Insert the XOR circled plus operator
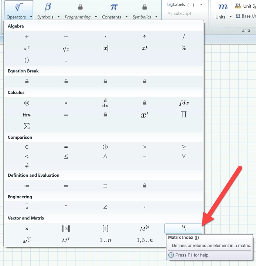Image resolution: width=256 pixels, height=266 pixels. click(105, 147)
